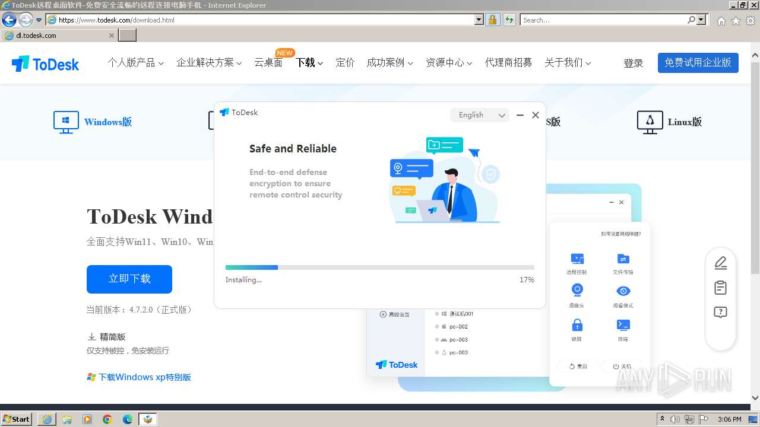This screenshot has width=760, height=427.
Task: Click the IE forward navigation arrow
Action: (26, 20)
